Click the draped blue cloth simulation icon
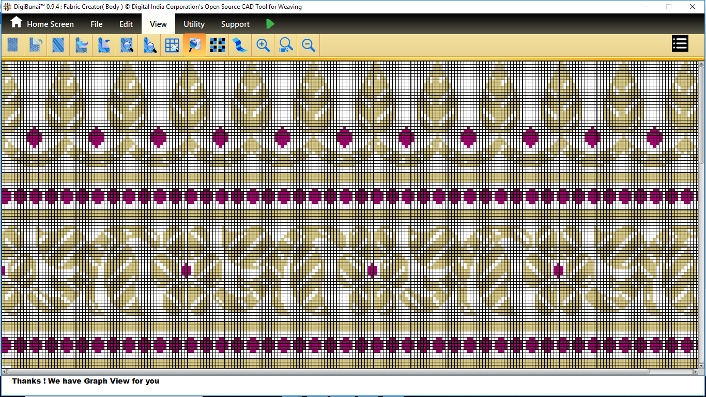 [240, 45]
